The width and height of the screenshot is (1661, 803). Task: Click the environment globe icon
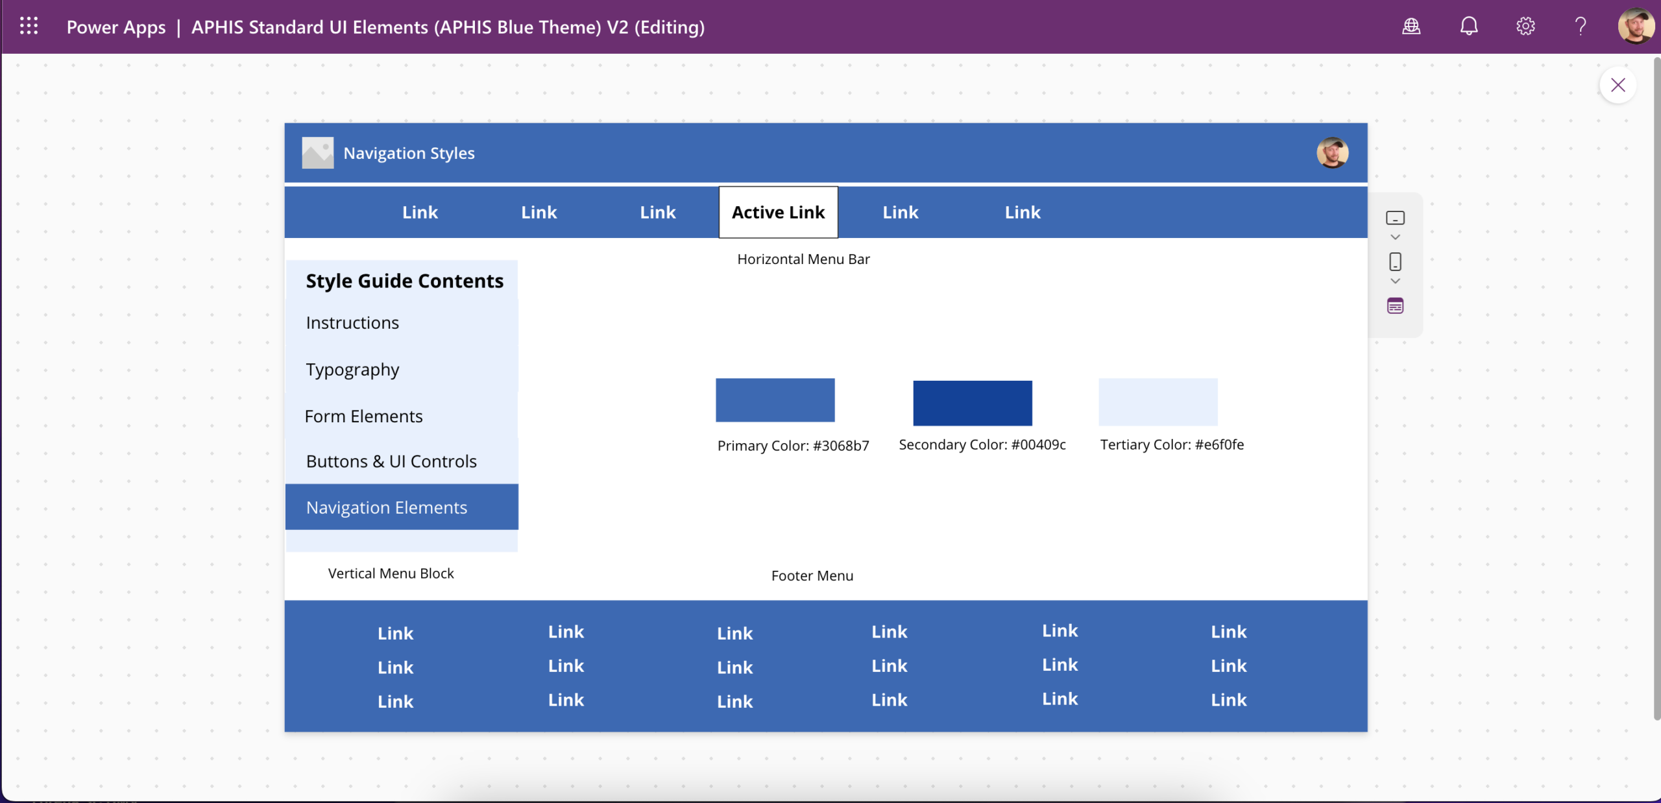pos(1411,26)
